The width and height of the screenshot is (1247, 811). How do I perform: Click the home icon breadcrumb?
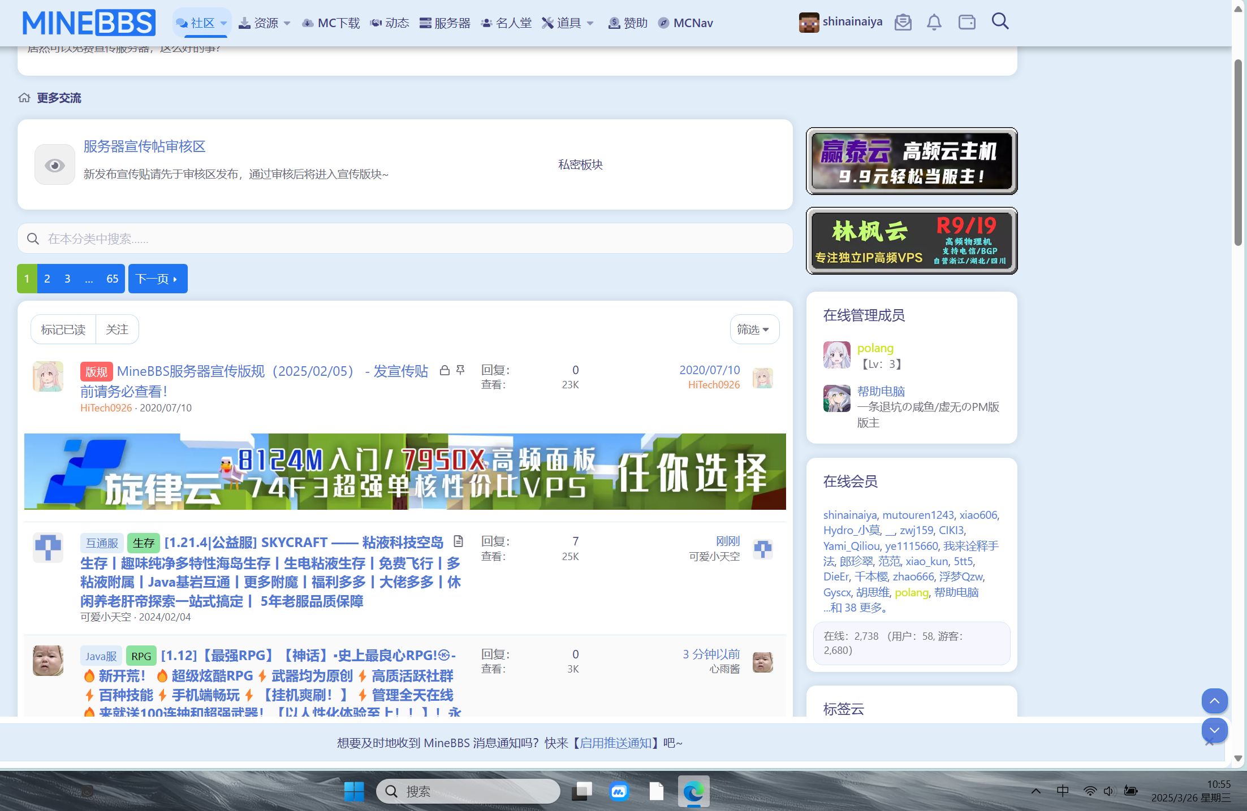tap(24, 98)
